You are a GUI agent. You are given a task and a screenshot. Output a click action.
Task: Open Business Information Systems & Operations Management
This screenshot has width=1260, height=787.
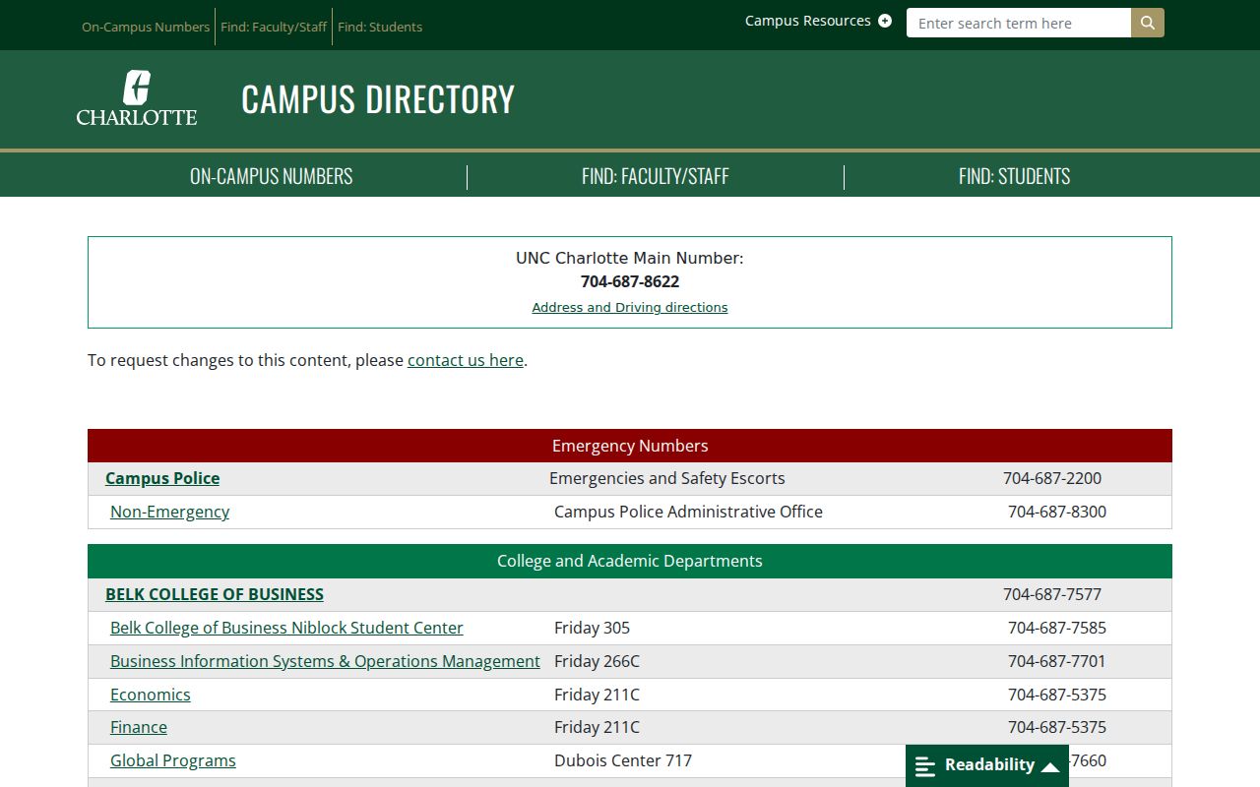(x=325, y=661)
